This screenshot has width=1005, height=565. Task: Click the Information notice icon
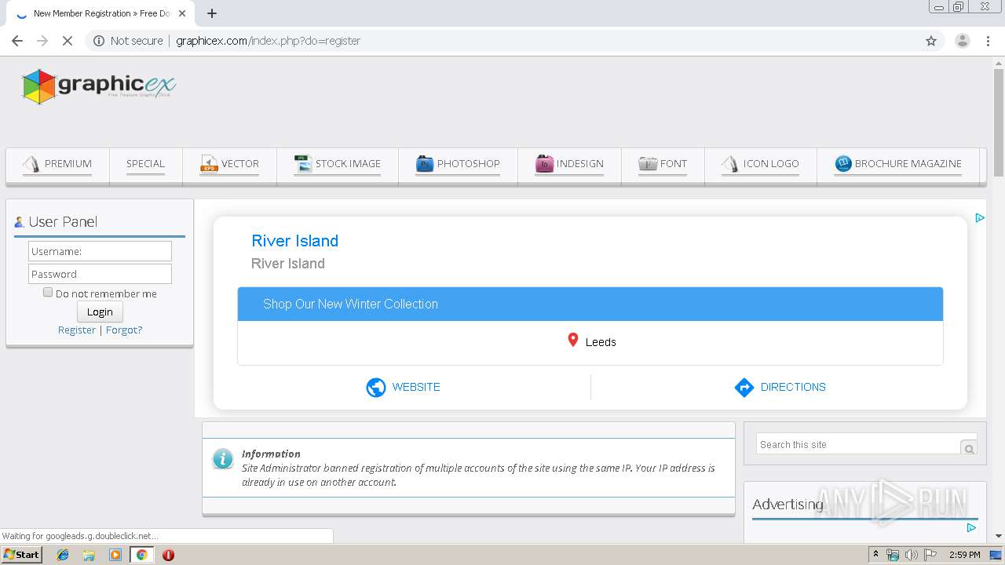tap(223, 459)
